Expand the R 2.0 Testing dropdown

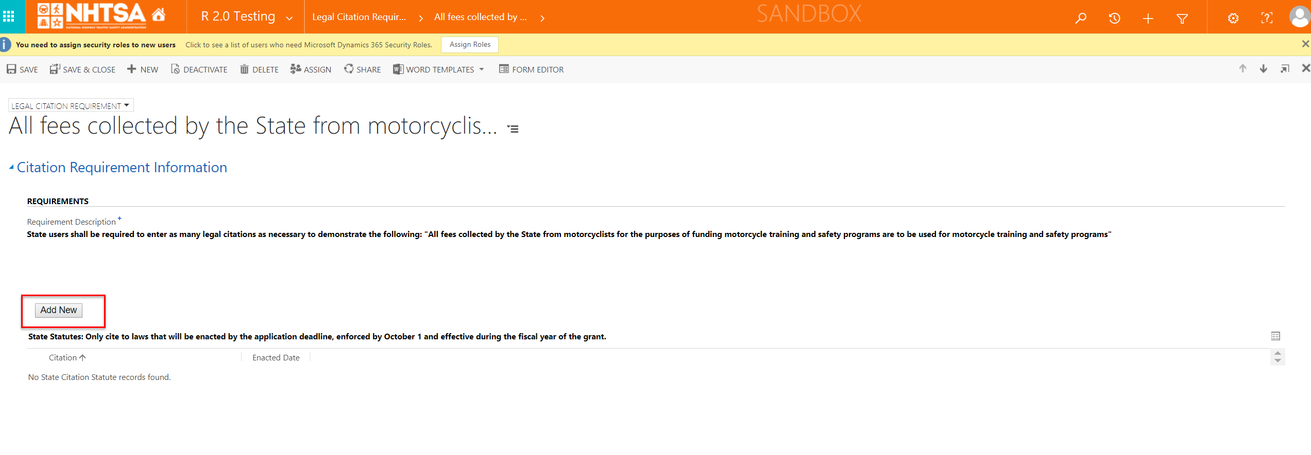289,19
